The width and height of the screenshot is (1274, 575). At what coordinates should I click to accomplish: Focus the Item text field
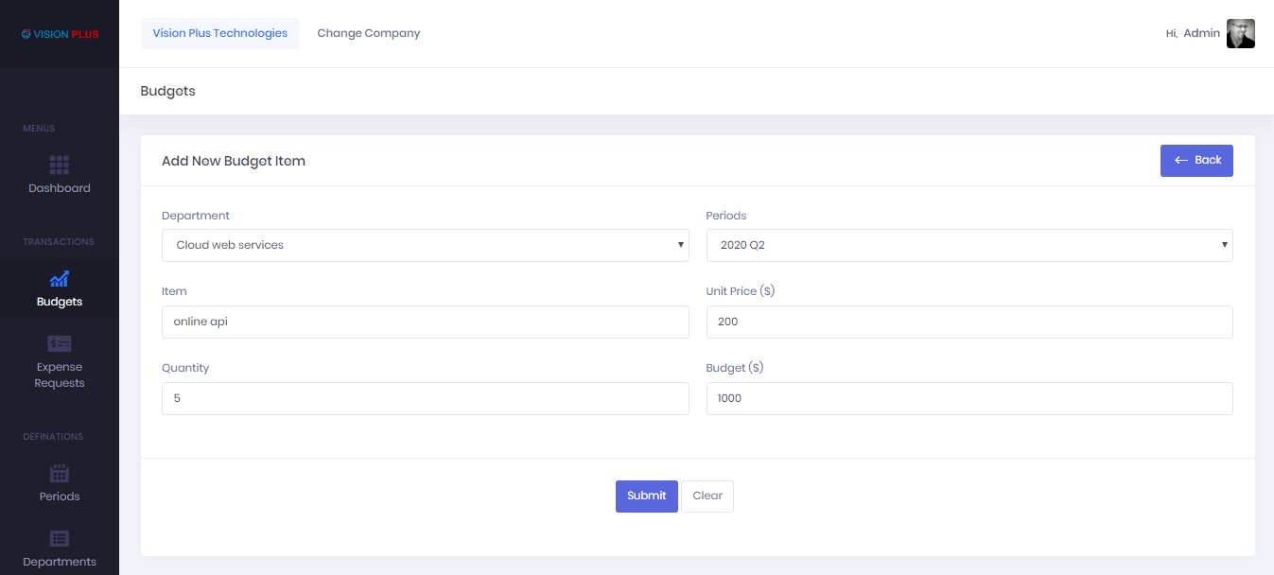click(x=425, y=322)
